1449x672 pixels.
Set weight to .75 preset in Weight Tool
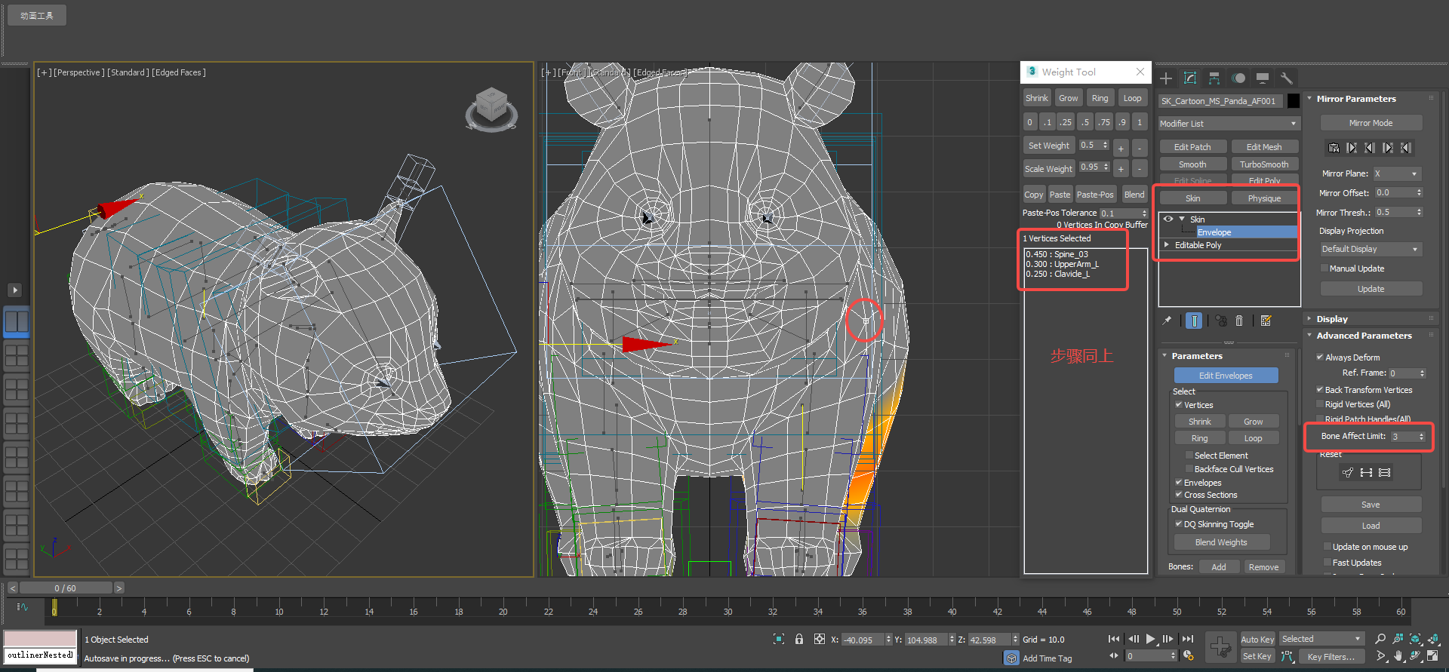(1103, 121)
